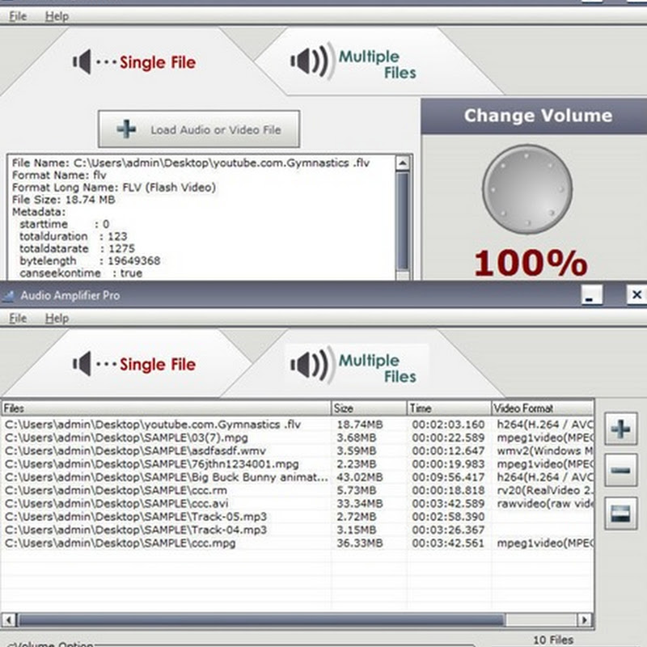Viewport: 647px width, 647px height.
Task: Click the plus icon to add files
Action: point(620,429)
